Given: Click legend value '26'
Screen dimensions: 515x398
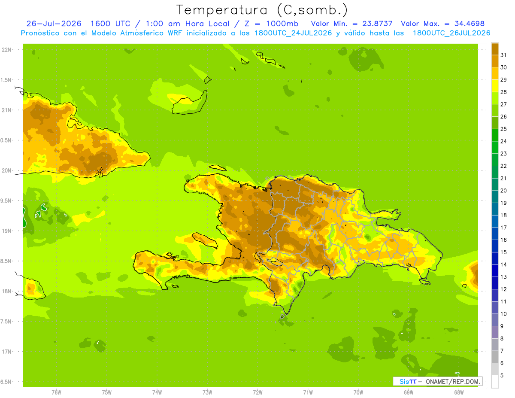Looking at the screenshot, I should click(x=504, y=117).
